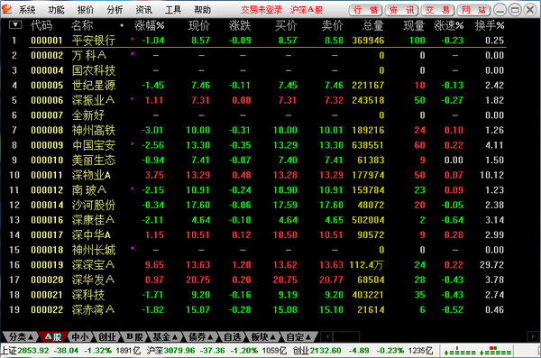Open the 功能 menu

[56, 10]
